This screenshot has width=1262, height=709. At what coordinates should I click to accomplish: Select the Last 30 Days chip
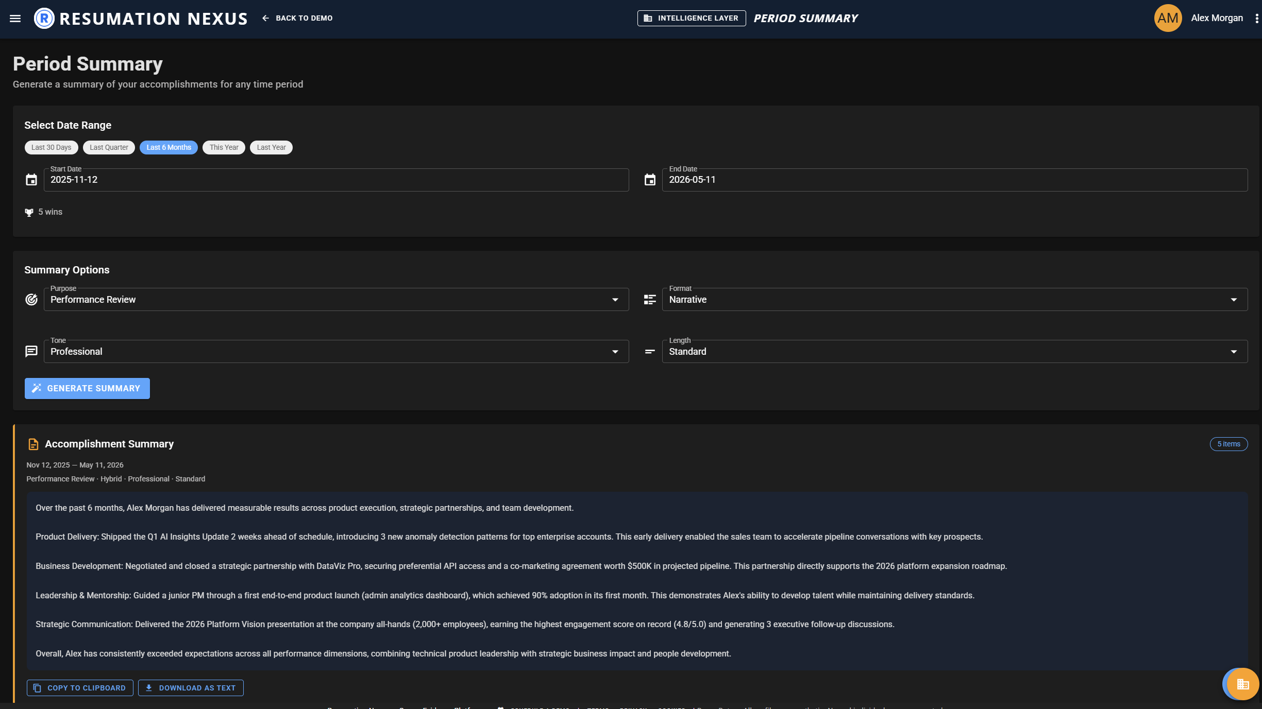tap(51, 147)
